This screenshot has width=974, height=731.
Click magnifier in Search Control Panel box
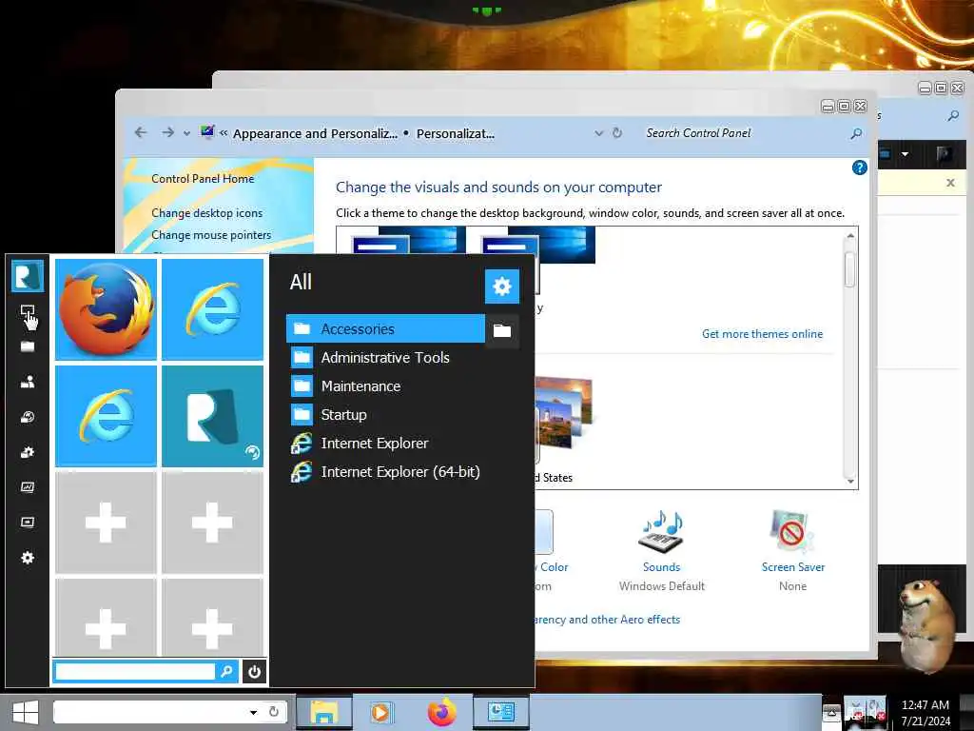tap(856, 133)
